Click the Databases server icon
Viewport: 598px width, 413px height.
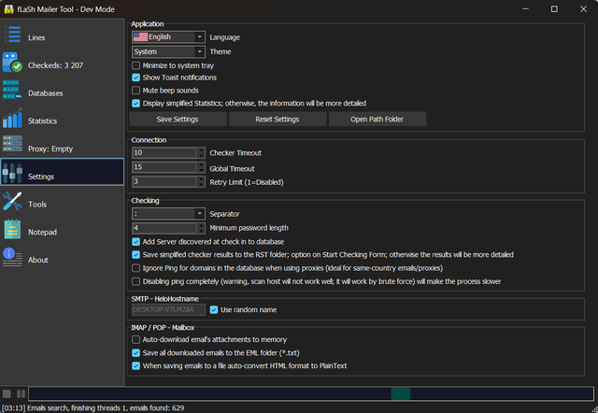pos(12,90)
